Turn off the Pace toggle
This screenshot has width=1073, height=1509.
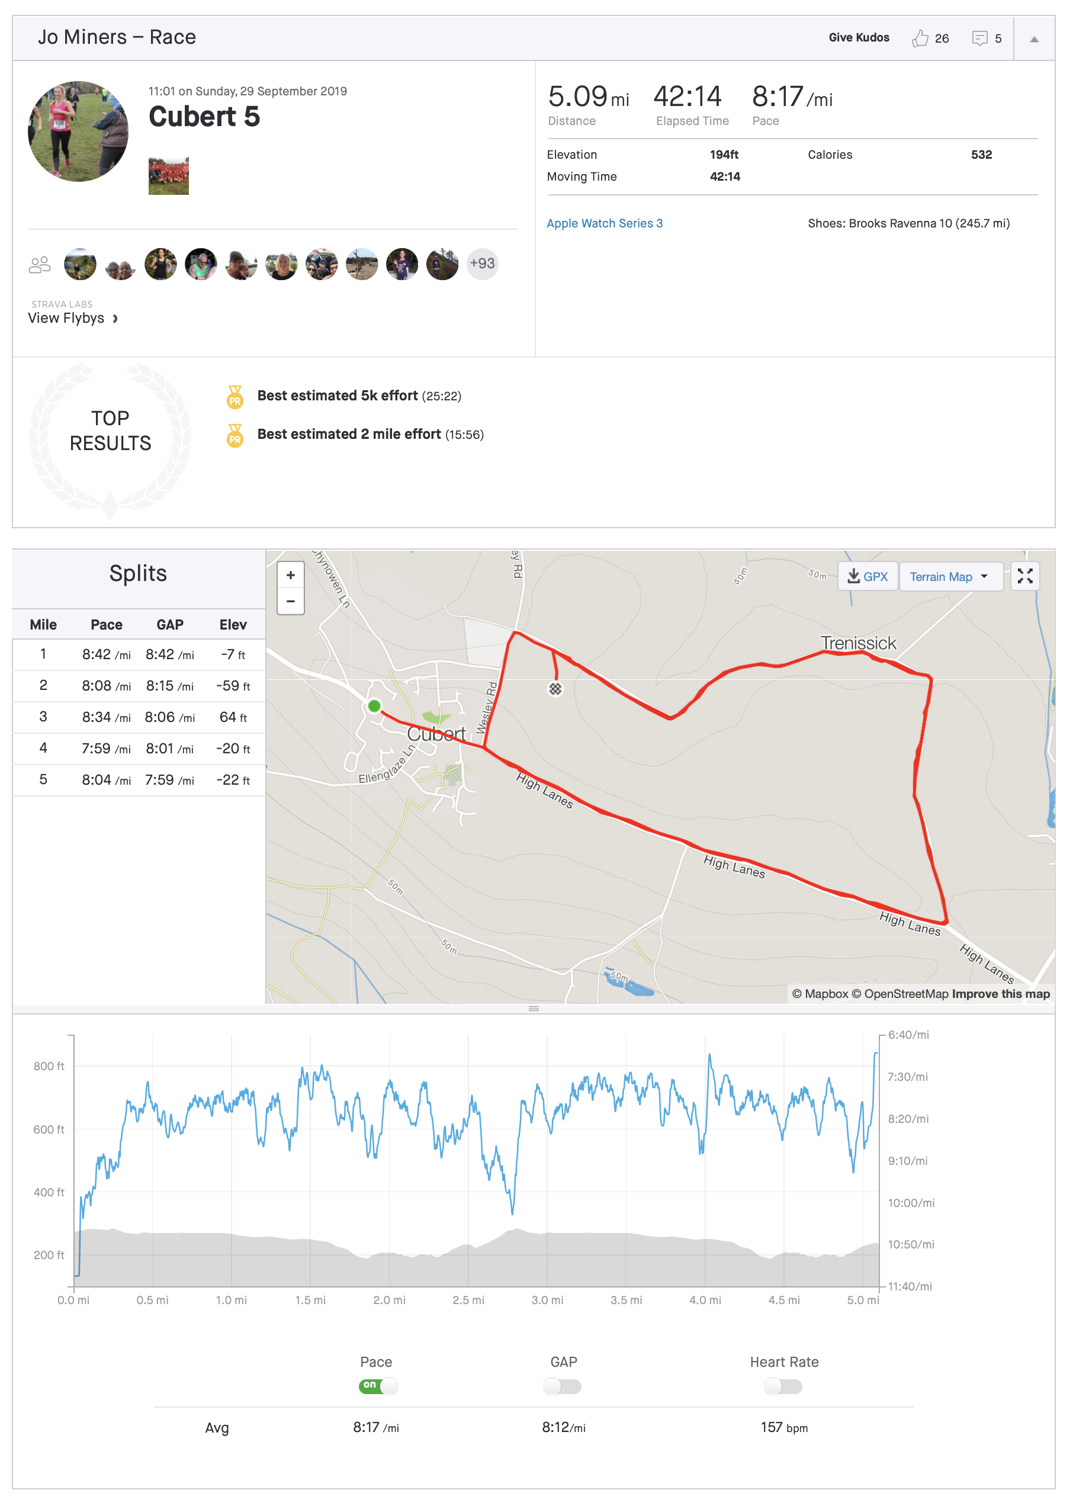pyautogui.click(x=378, y=1385)
